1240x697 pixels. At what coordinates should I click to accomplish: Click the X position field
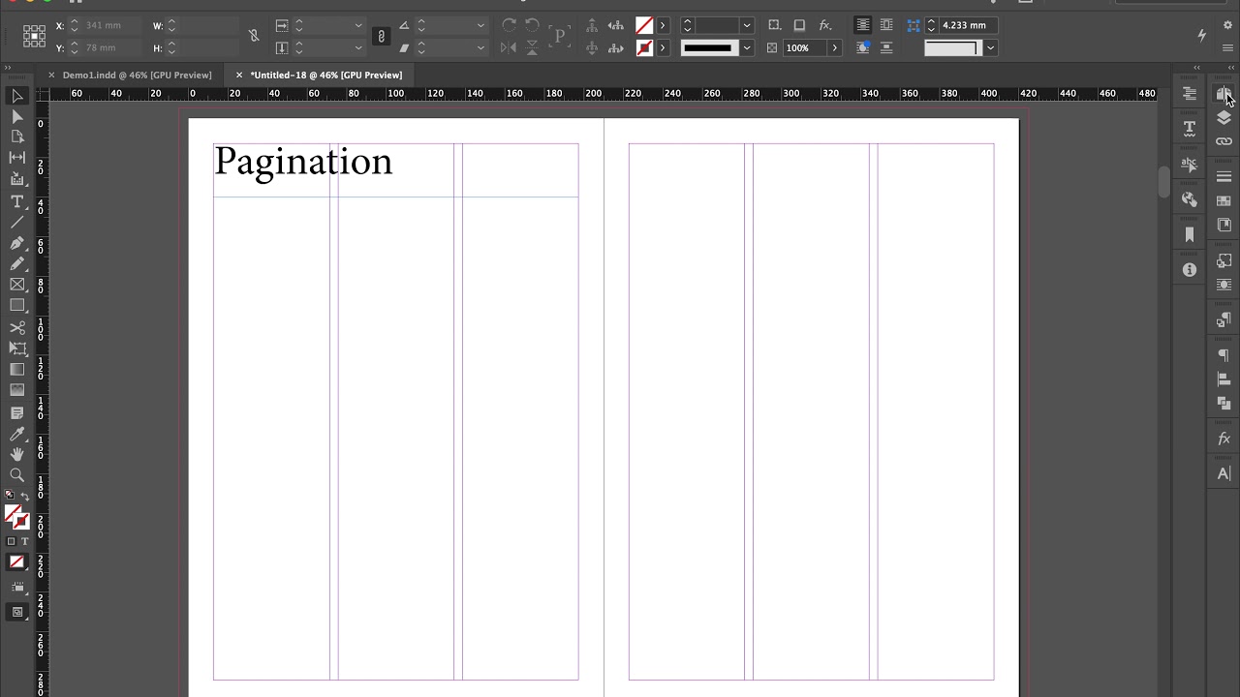(x=111, y=25)
